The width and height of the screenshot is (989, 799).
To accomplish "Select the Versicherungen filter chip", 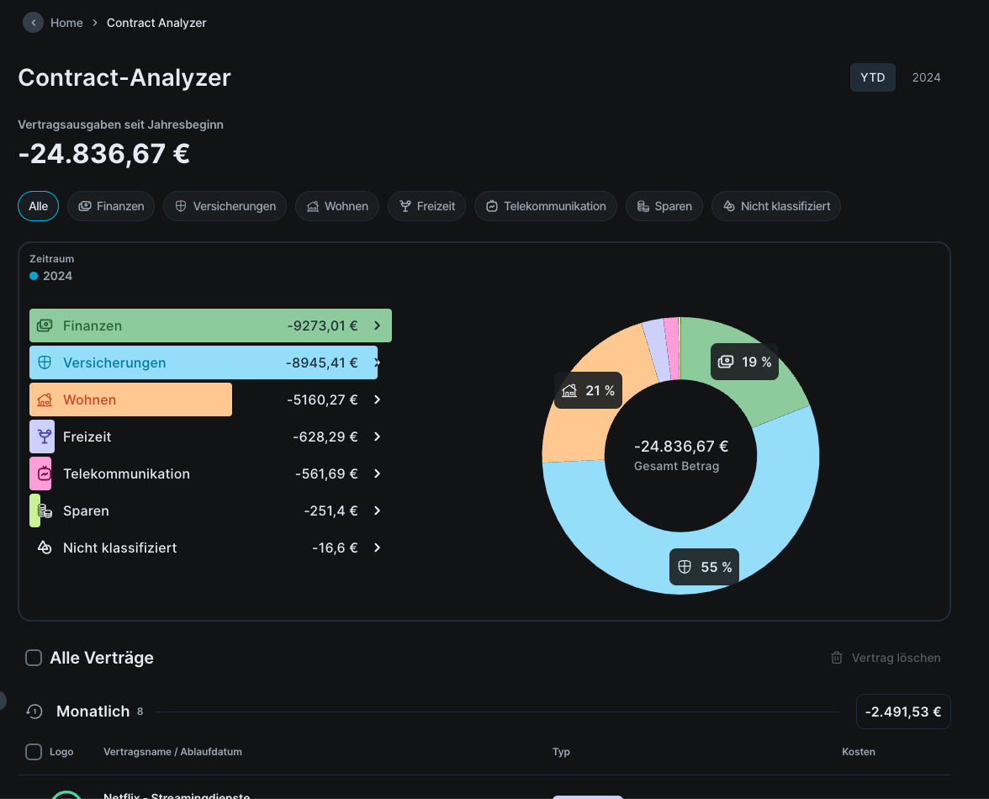I will (x=225, y=206).
